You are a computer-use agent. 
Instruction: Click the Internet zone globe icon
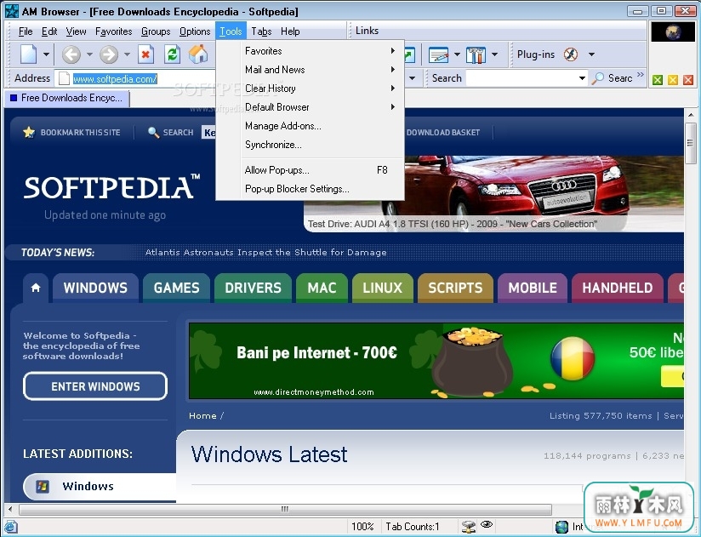(561, 527)
